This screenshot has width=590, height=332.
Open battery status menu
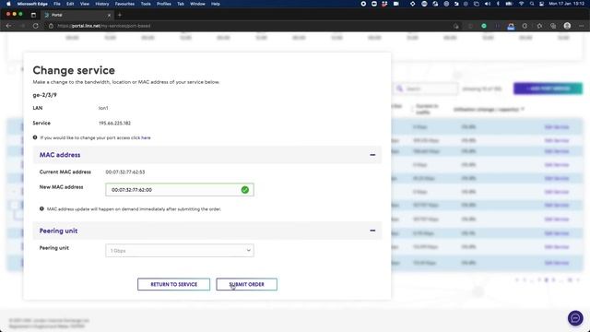(x=509, y=4)
